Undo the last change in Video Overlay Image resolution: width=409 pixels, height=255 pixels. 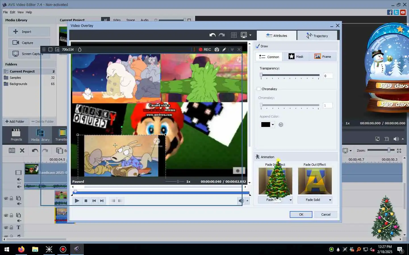(212, 35)
